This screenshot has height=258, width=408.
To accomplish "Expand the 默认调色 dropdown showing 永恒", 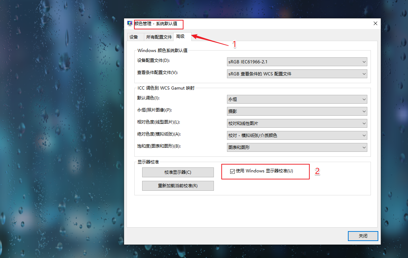I will point(364,99).
